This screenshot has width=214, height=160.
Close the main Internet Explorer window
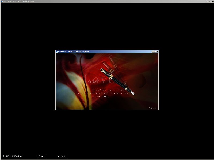pyautogui.click(x=212, y=1)
